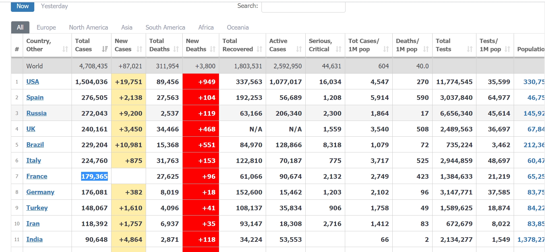Open the USA country link

coord(33,81)
